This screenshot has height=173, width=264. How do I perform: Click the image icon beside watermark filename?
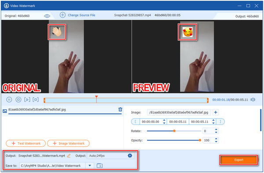click(5, 111)
